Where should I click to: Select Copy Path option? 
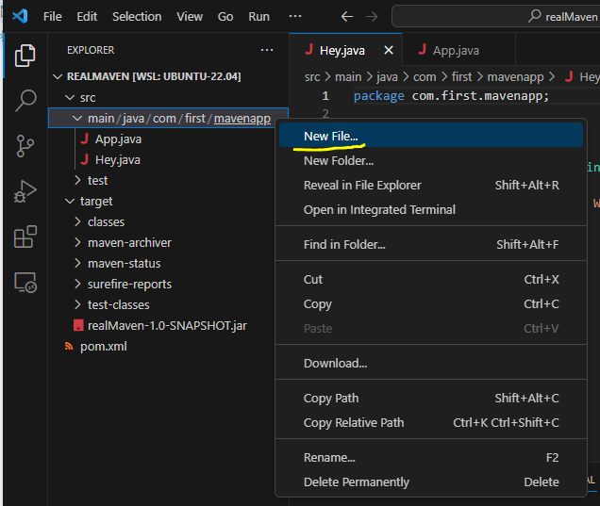tap(431, 398)
